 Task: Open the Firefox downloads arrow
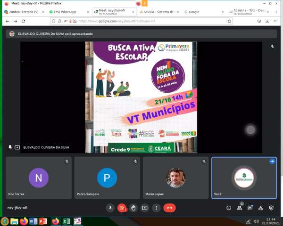tap(267, 21)
